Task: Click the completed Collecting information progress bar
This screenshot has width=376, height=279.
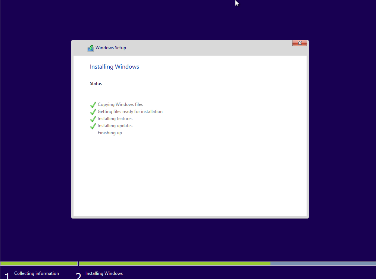Action: [x=39, y=263]
